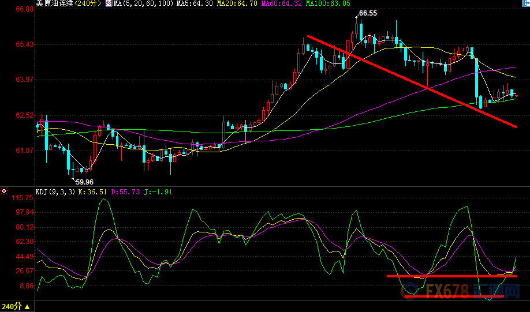Screen dimensions: 530x312
Task: Click the MA60:64.32 value
Action: [x=281, y=3]
